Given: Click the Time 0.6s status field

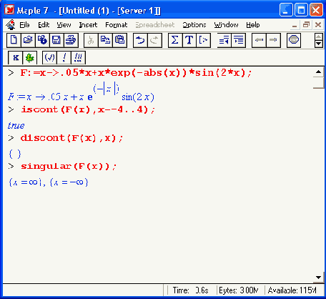Looking at the screenshot, I should pyautogui.click(x=190, y=290).
